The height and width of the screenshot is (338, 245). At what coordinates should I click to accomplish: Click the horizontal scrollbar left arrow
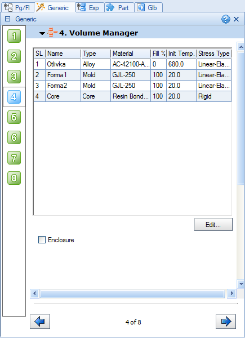(34, 293)
